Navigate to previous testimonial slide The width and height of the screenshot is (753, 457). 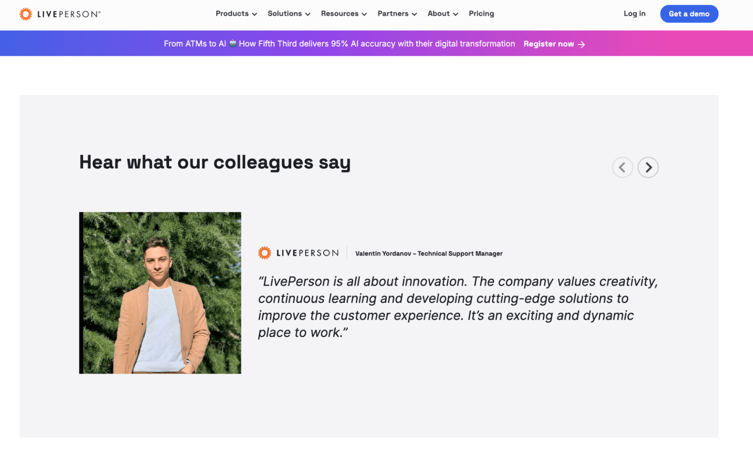622,167
